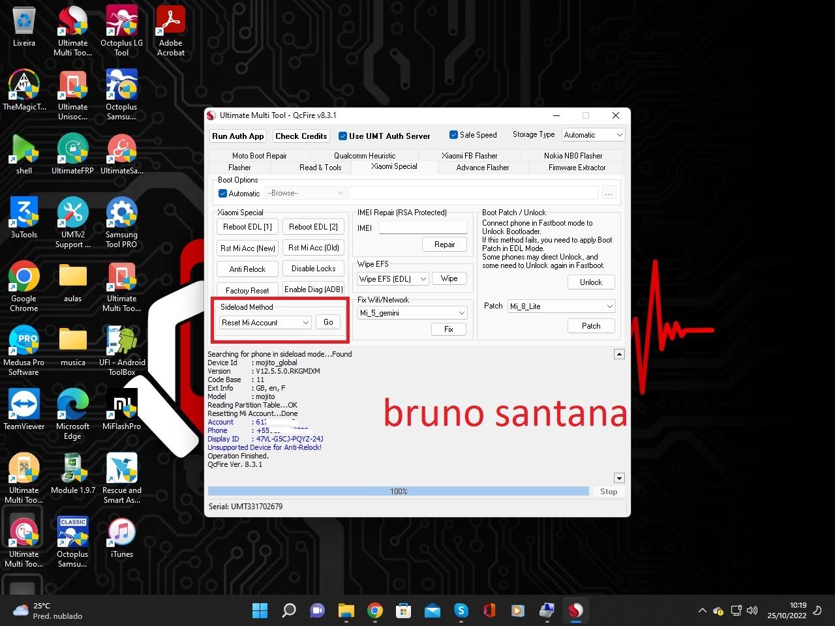The image size is (835, 626).
Task: Toggle Automatic boot option checkbox
Action: (x=222, y=194)
